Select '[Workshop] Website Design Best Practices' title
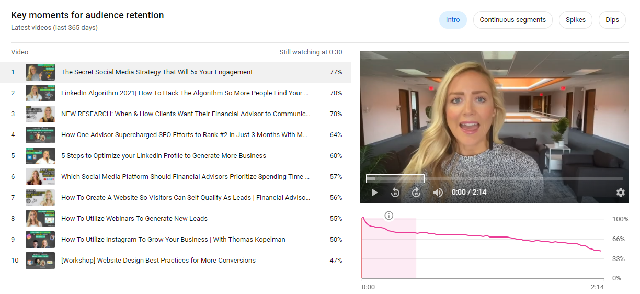640x294 pixels. pyautogui.click(x=158, y=261)
